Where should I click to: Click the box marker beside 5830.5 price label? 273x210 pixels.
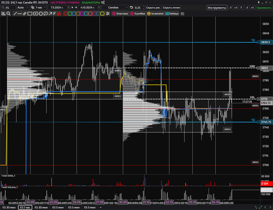tap(258, 42)
